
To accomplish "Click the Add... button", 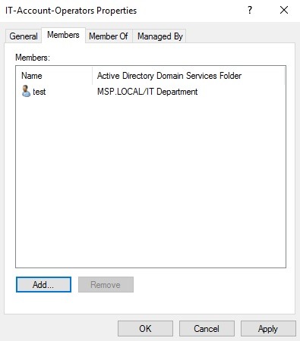I will coord(43,285).
